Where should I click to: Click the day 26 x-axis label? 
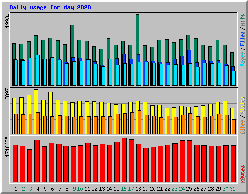point(196,189)
